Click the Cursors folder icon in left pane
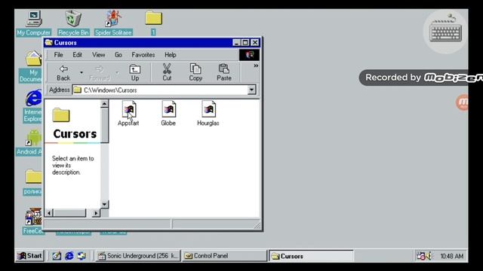The height and width of the screenshot is (271, 483). tap(61, 115)
